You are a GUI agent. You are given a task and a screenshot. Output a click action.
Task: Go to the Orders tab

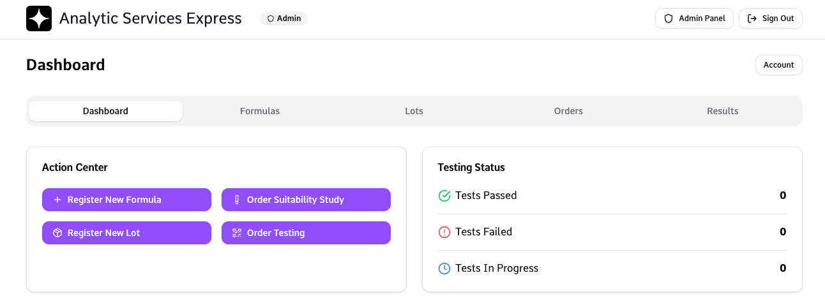568,111
